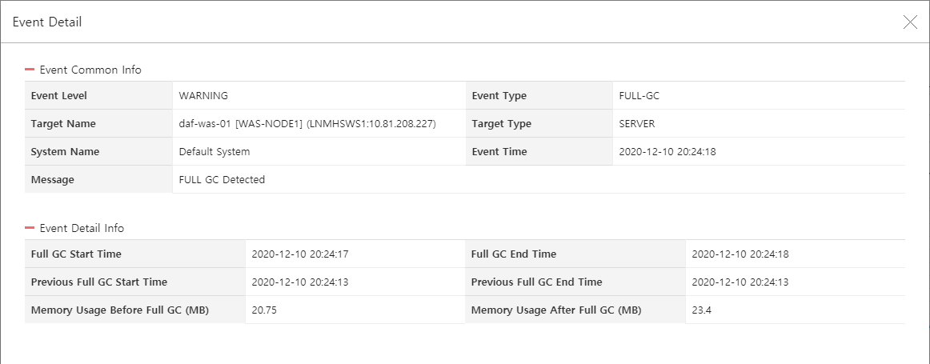Click the Full GC End Time value
The height and width of the screenshot is (364, 930).
[740, 254]
